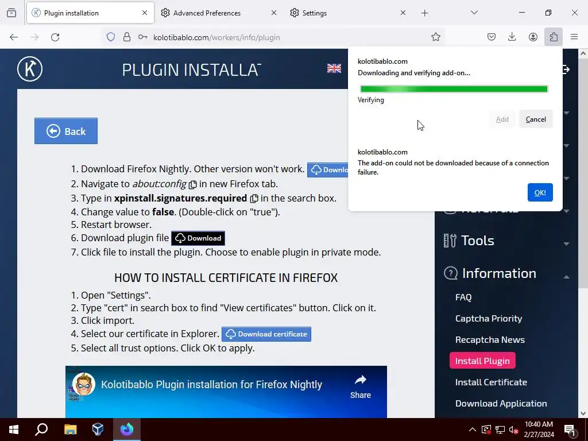Bookmark this page with the star icon
Viewport: 588px width, 441px height.
point(435,37)
